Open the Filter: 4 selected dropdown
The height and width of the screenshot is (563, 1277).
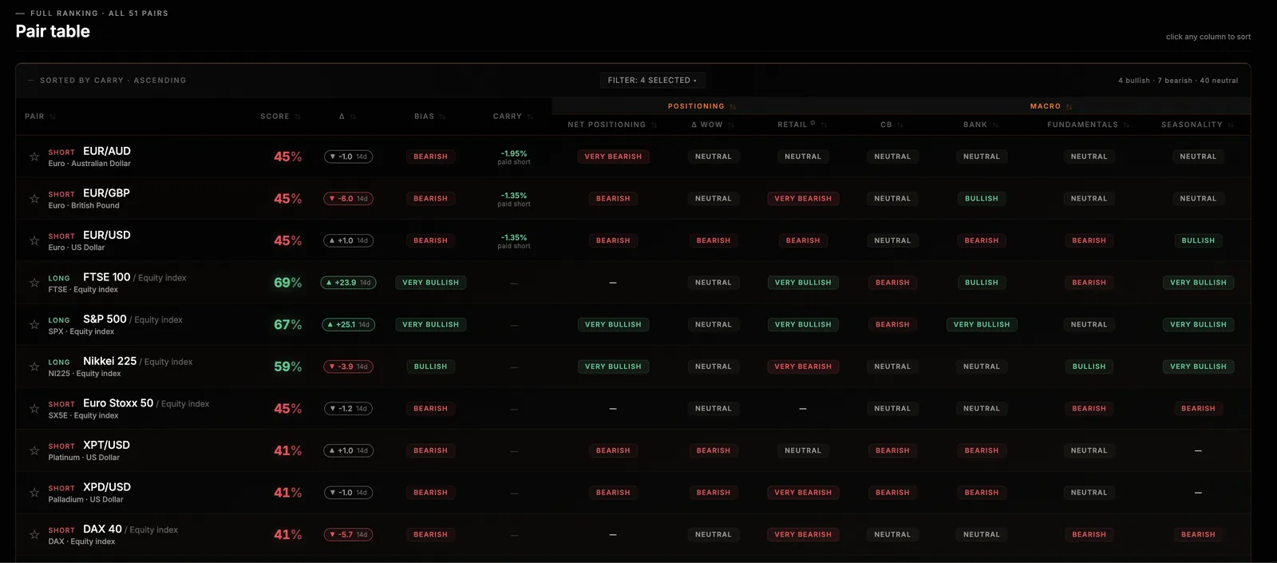[652, 80]
